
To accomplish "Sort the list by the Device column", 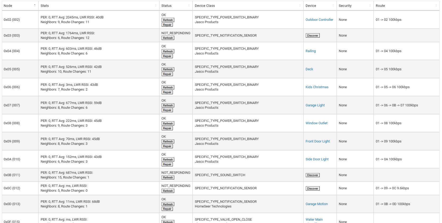I will point(333,5).
